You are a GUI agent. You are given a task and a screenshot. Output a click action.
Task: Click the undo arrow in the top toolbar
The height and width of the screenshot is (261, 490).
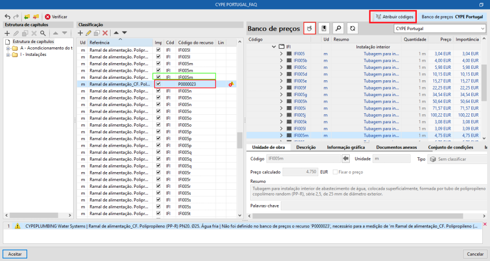coord(7,17)
